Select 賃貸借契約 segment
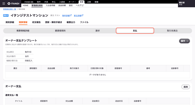195x105 pixels. coord(60,31)
